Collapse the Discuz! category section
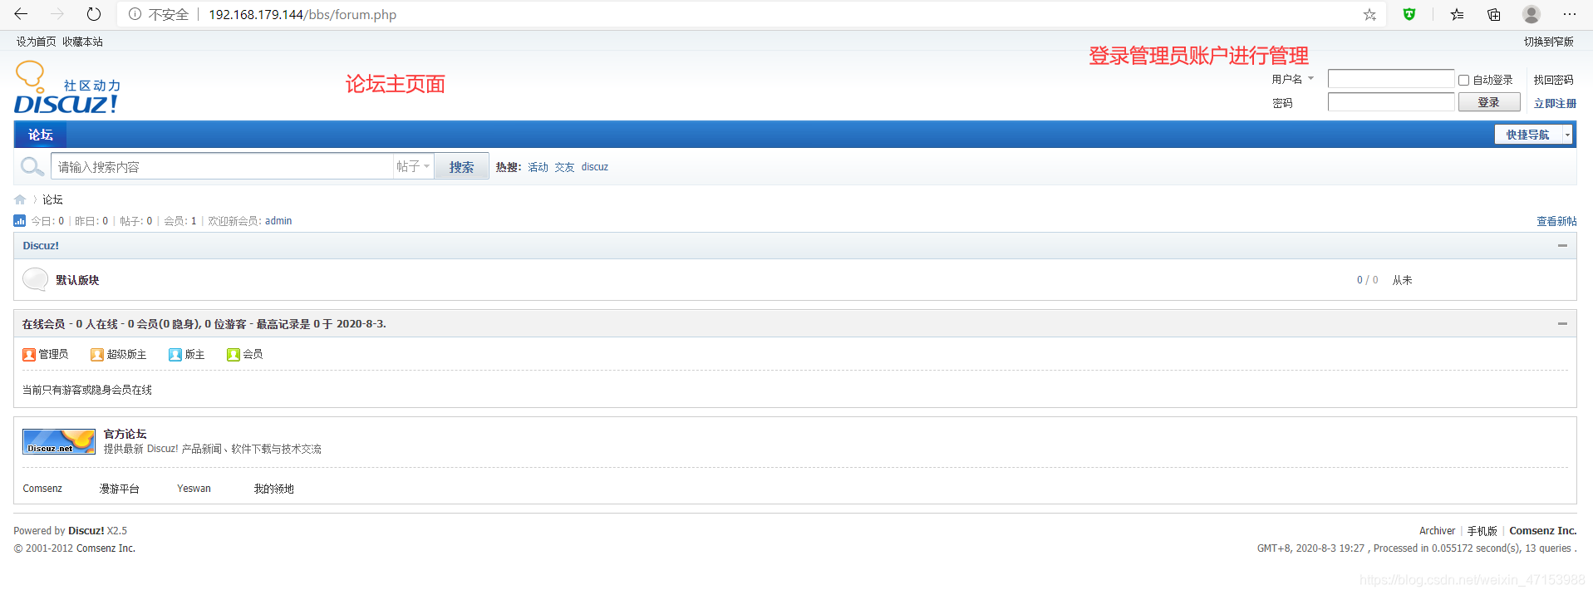This screenshot has width=1593, height=595. (1562, 246)
